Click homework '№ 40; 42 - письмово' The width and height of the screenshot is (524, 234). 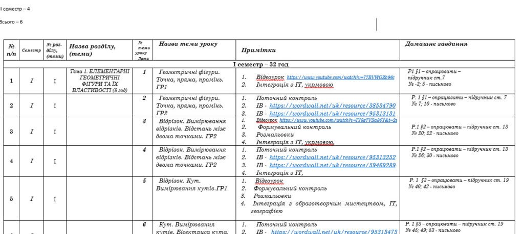coord(431,187)
